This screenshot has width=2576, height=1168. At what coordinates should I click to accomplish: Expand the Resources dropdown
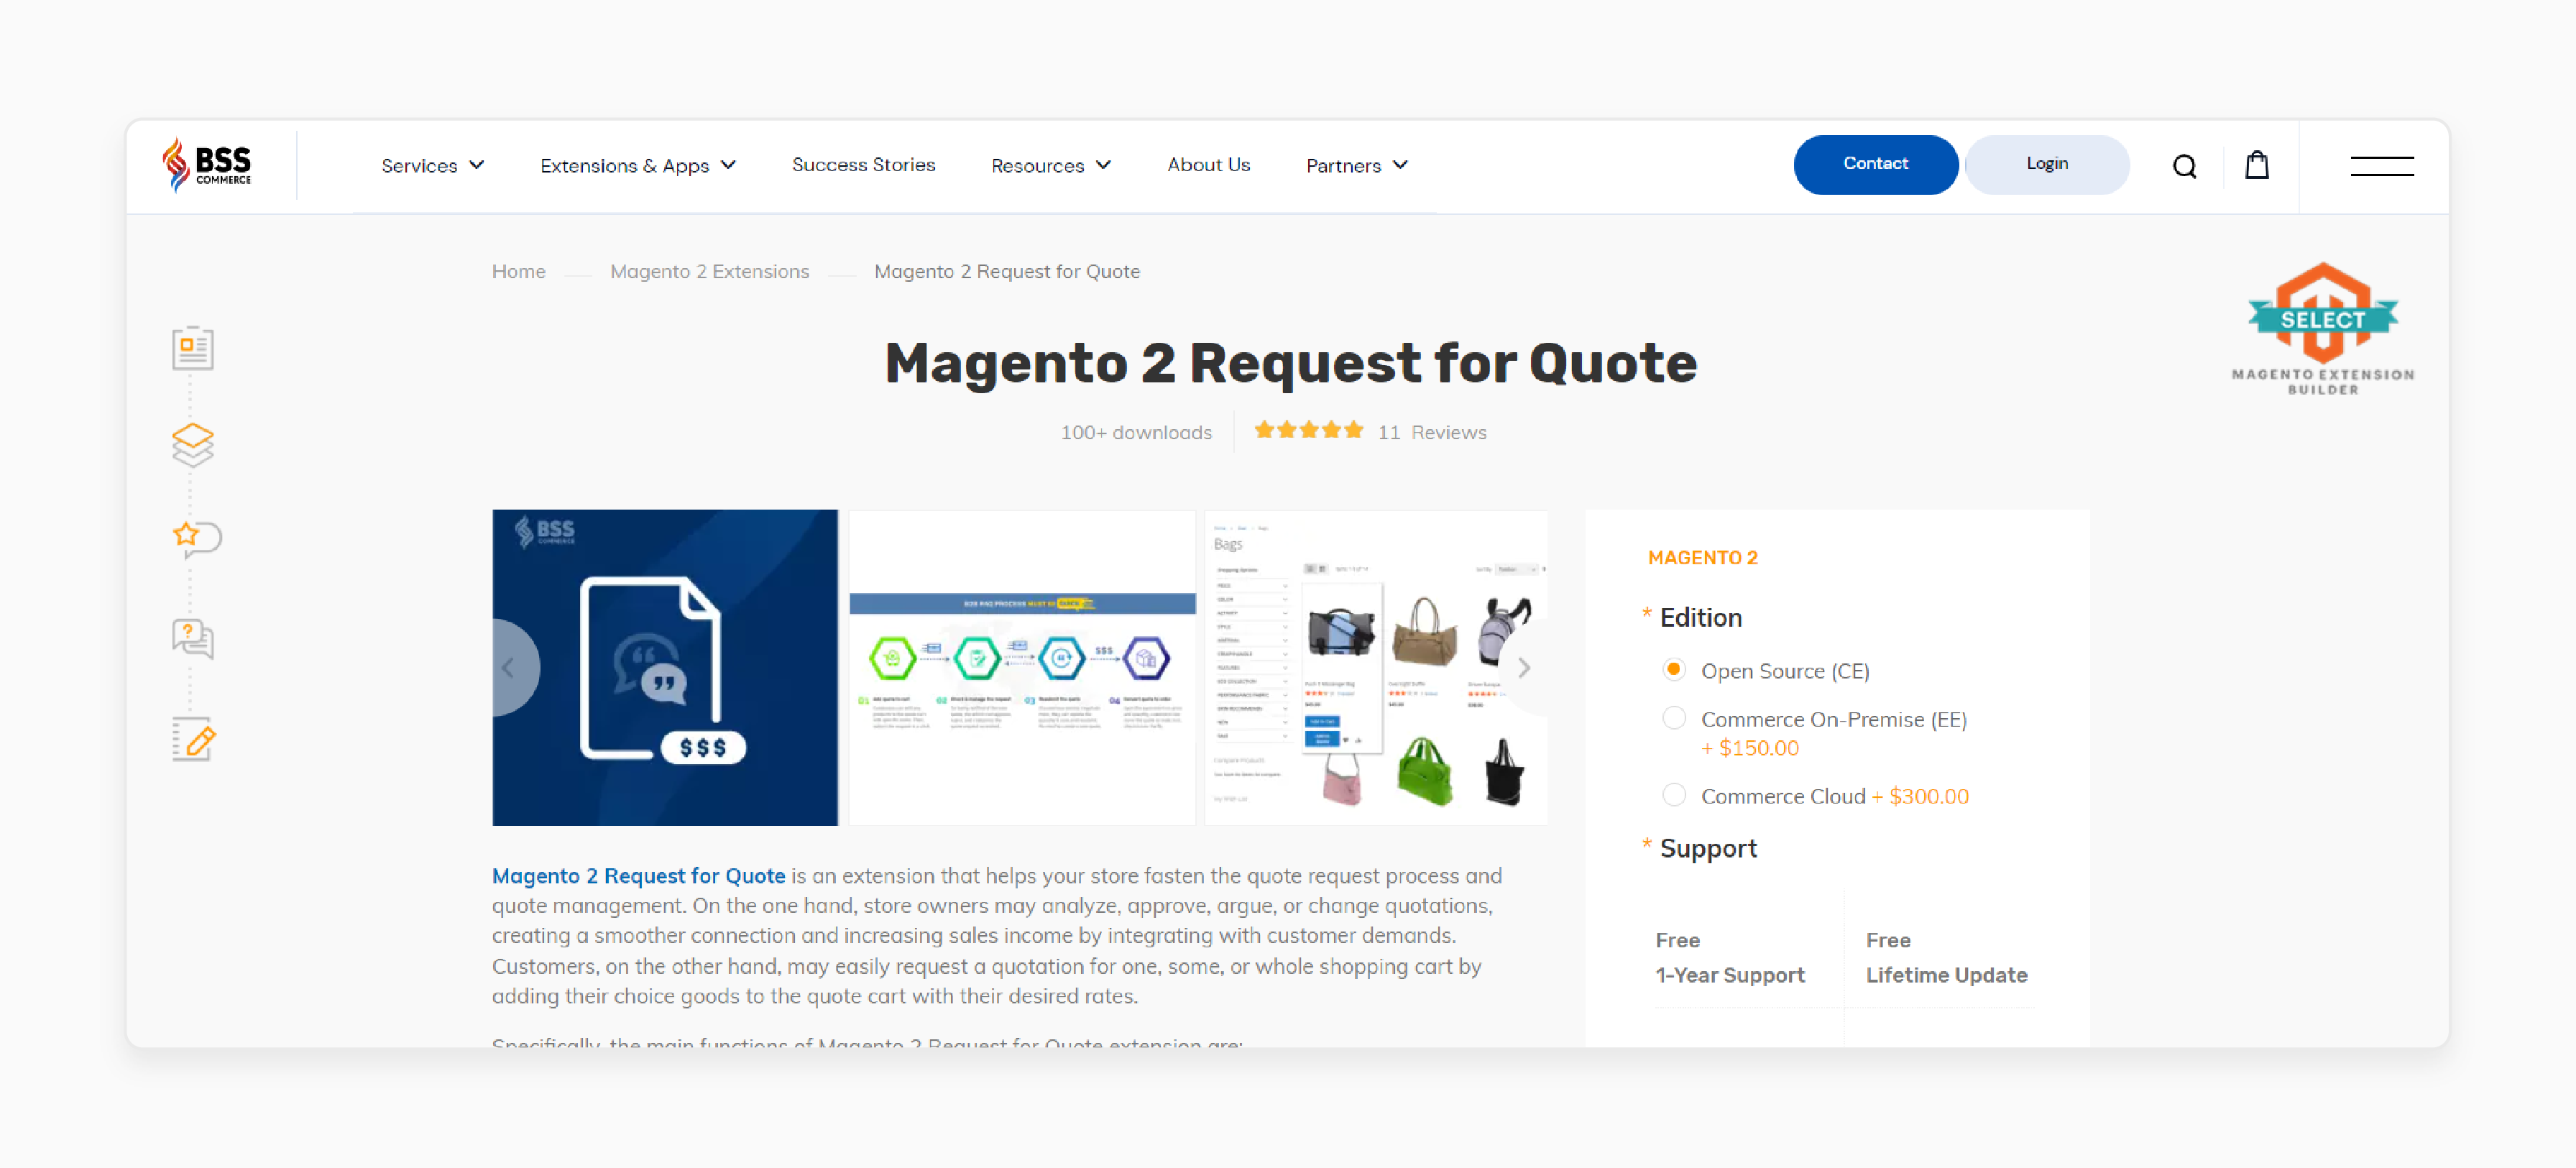[1050, 166]
